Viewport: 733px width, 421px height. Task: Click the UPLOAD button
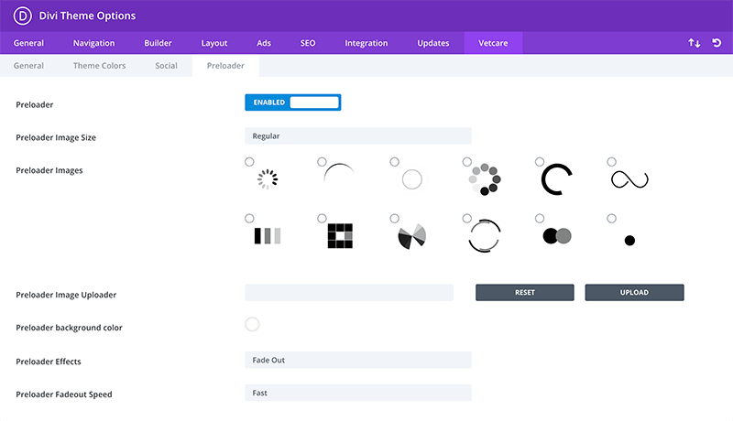point(634,293)
